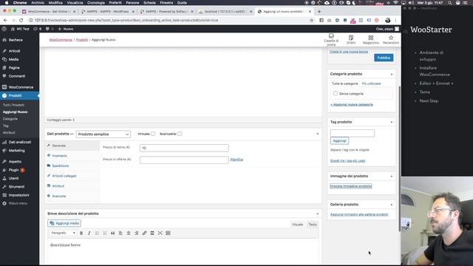Click Aggiungi nuova categoria link
This screenshot has height=266, width=473.
click(x=352, y=105)
